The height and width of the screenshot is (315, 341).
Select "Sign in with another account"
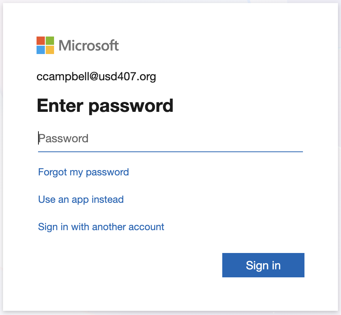point(101,227)
